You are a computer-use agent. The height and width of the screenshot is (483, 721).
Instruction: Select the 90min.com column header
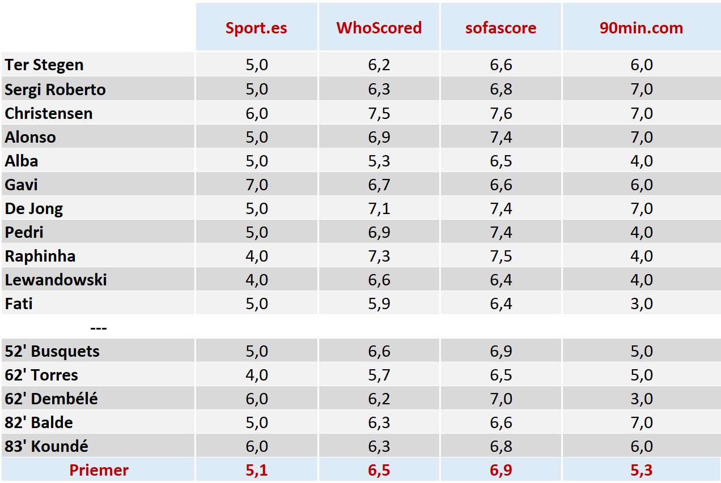pyautogui.click(x=641, y=28)
